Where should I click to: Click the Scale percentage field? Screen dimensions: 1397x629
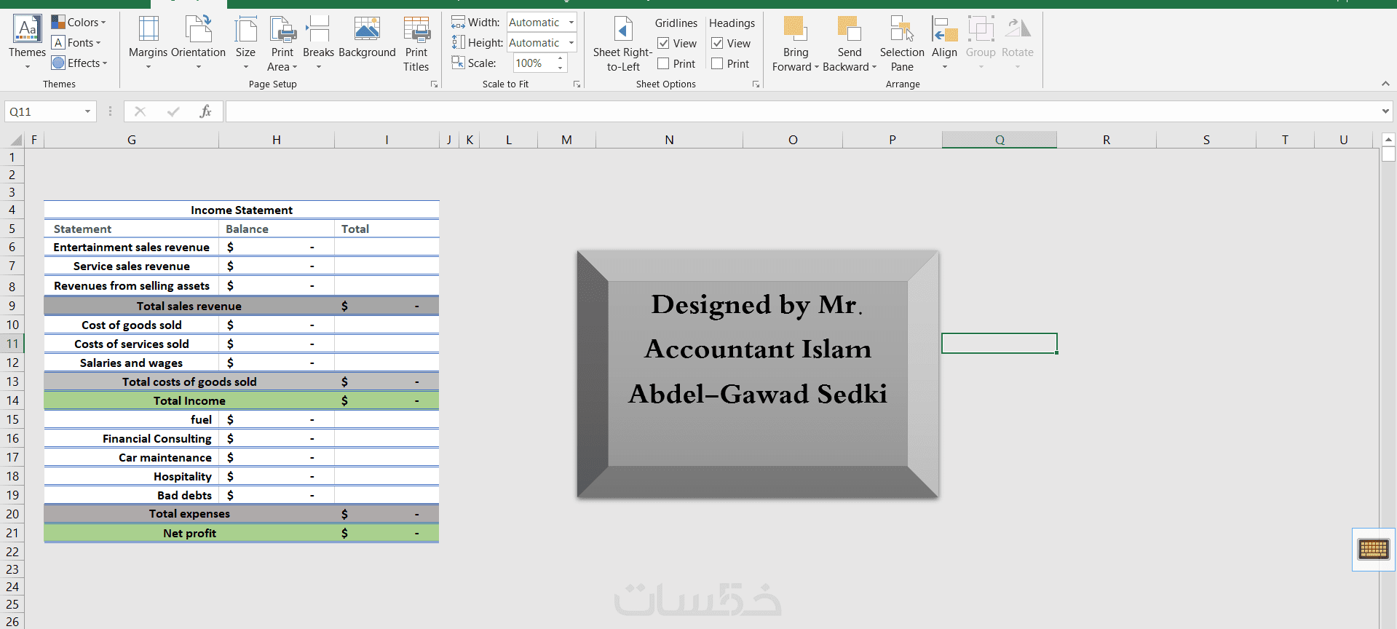534,63
